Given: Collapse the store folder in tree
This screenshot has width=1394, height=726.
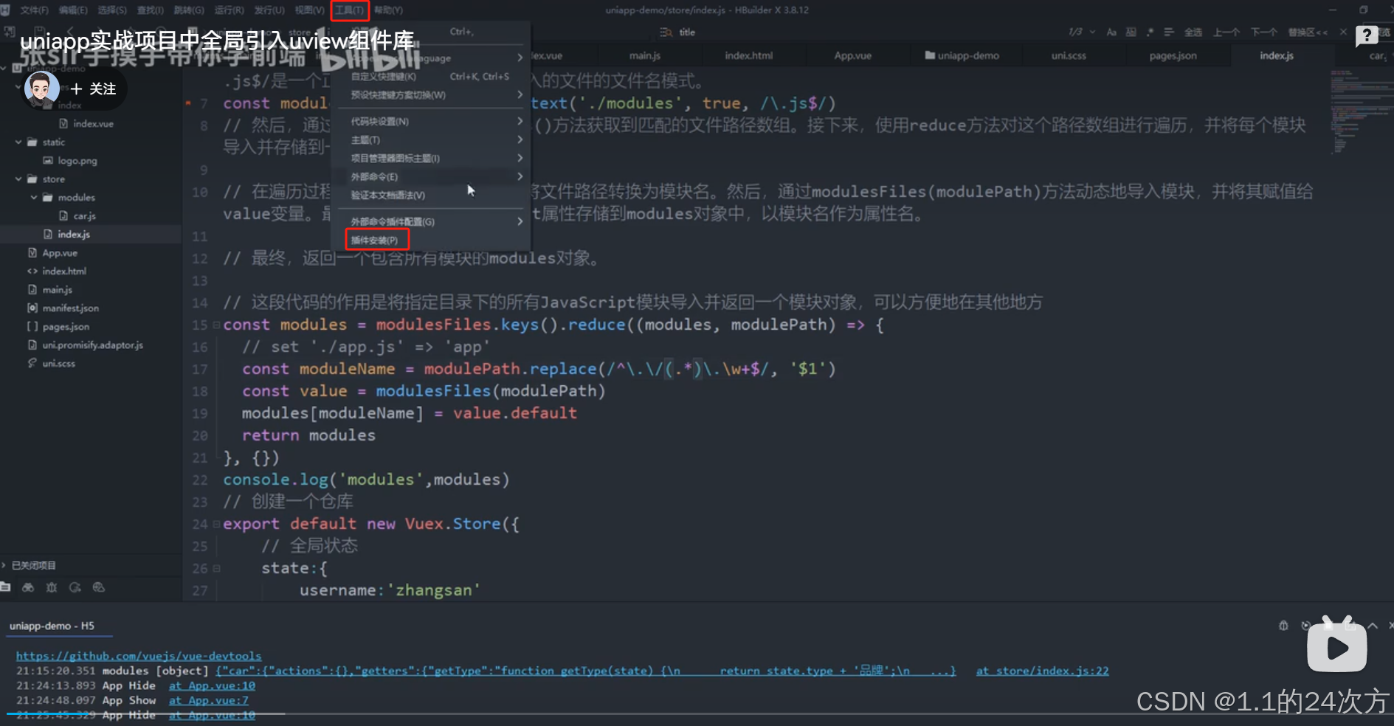Looking at the screenshot, I should (x=18, y=179).
